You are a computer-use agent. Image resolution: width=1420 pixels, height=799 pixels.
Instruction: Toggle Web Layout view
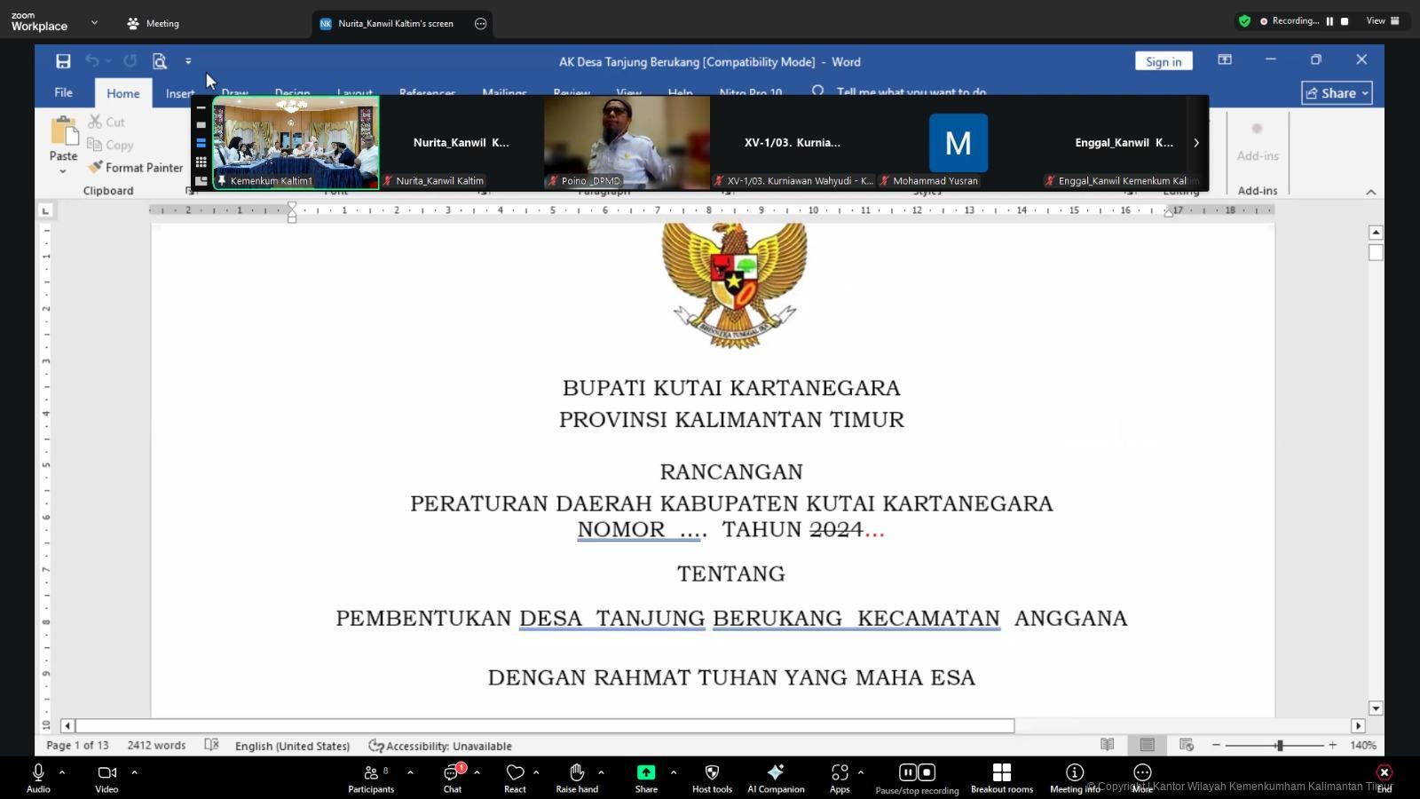pyautogui.click(x=1186, y=746)
